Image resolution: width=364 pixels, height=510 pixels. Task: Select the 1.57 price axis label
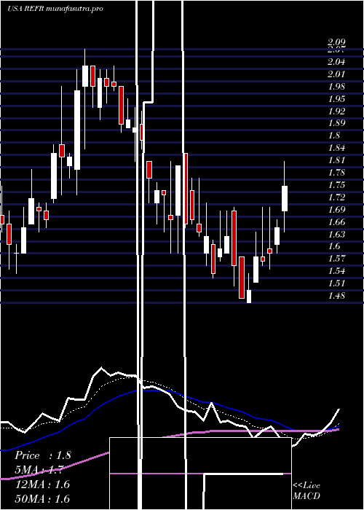click(x=336, y=259)
